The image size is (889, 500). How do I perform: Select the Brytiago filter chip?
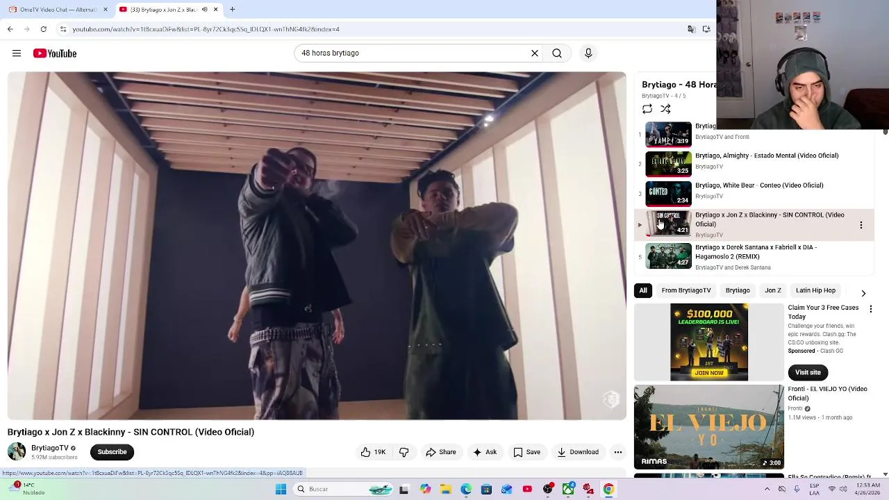(738, 291)
